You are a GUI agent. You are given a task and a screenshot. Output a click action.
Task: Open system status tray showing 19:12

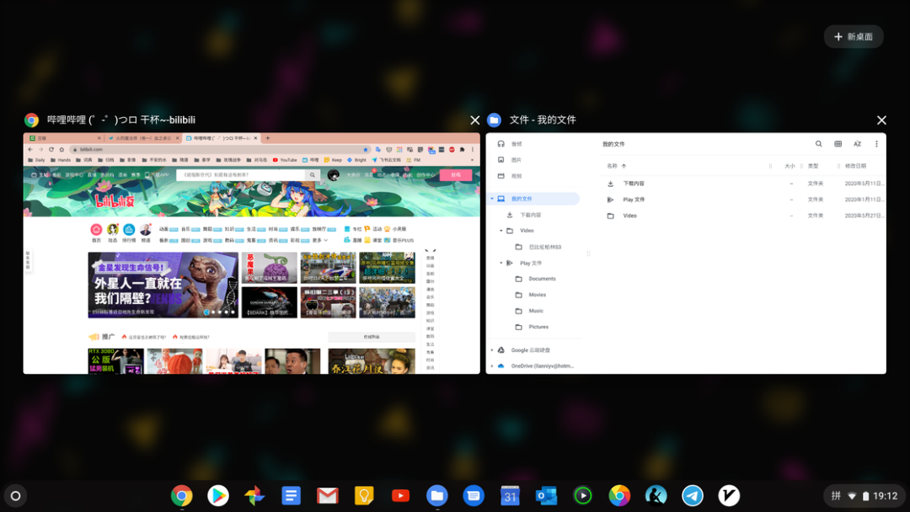864,496
